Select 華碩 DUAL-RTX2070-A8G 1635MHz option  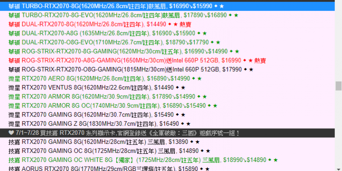pos(167,33)
